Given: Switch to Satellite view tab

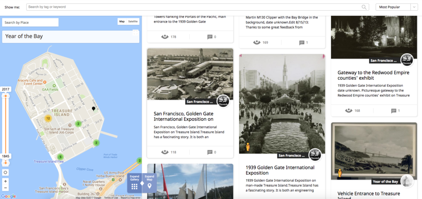Looking at the screenshot, I should (x=133, y=21).
